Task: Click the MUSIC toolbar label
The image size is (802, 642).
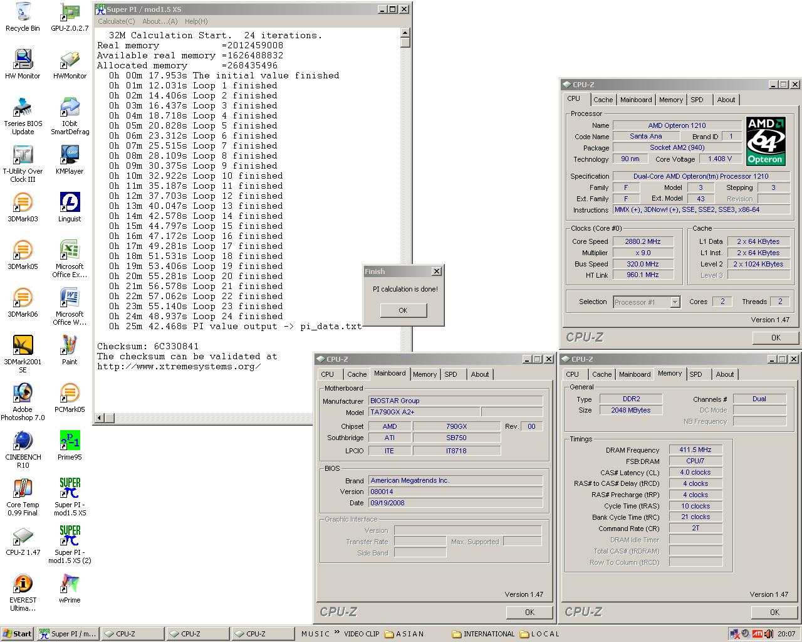Action: (x=315, y=634)
